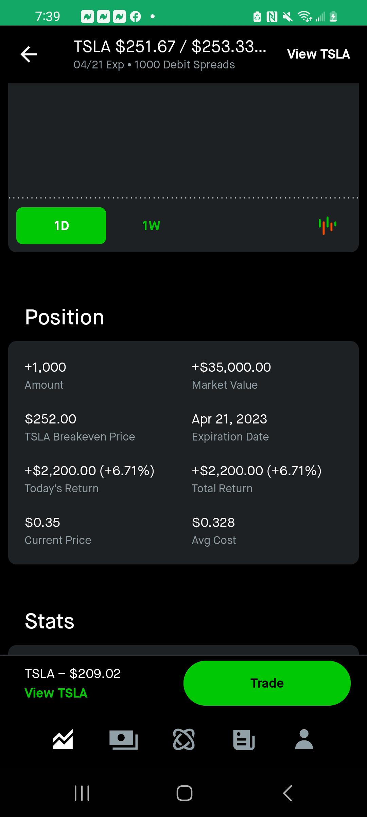Tap the back arrow icon
367x817 pixels.
tap(29, 54)
